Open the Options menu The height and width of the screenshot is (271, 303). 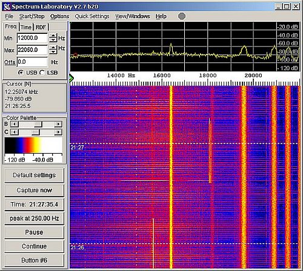click(x=59, y=16)
